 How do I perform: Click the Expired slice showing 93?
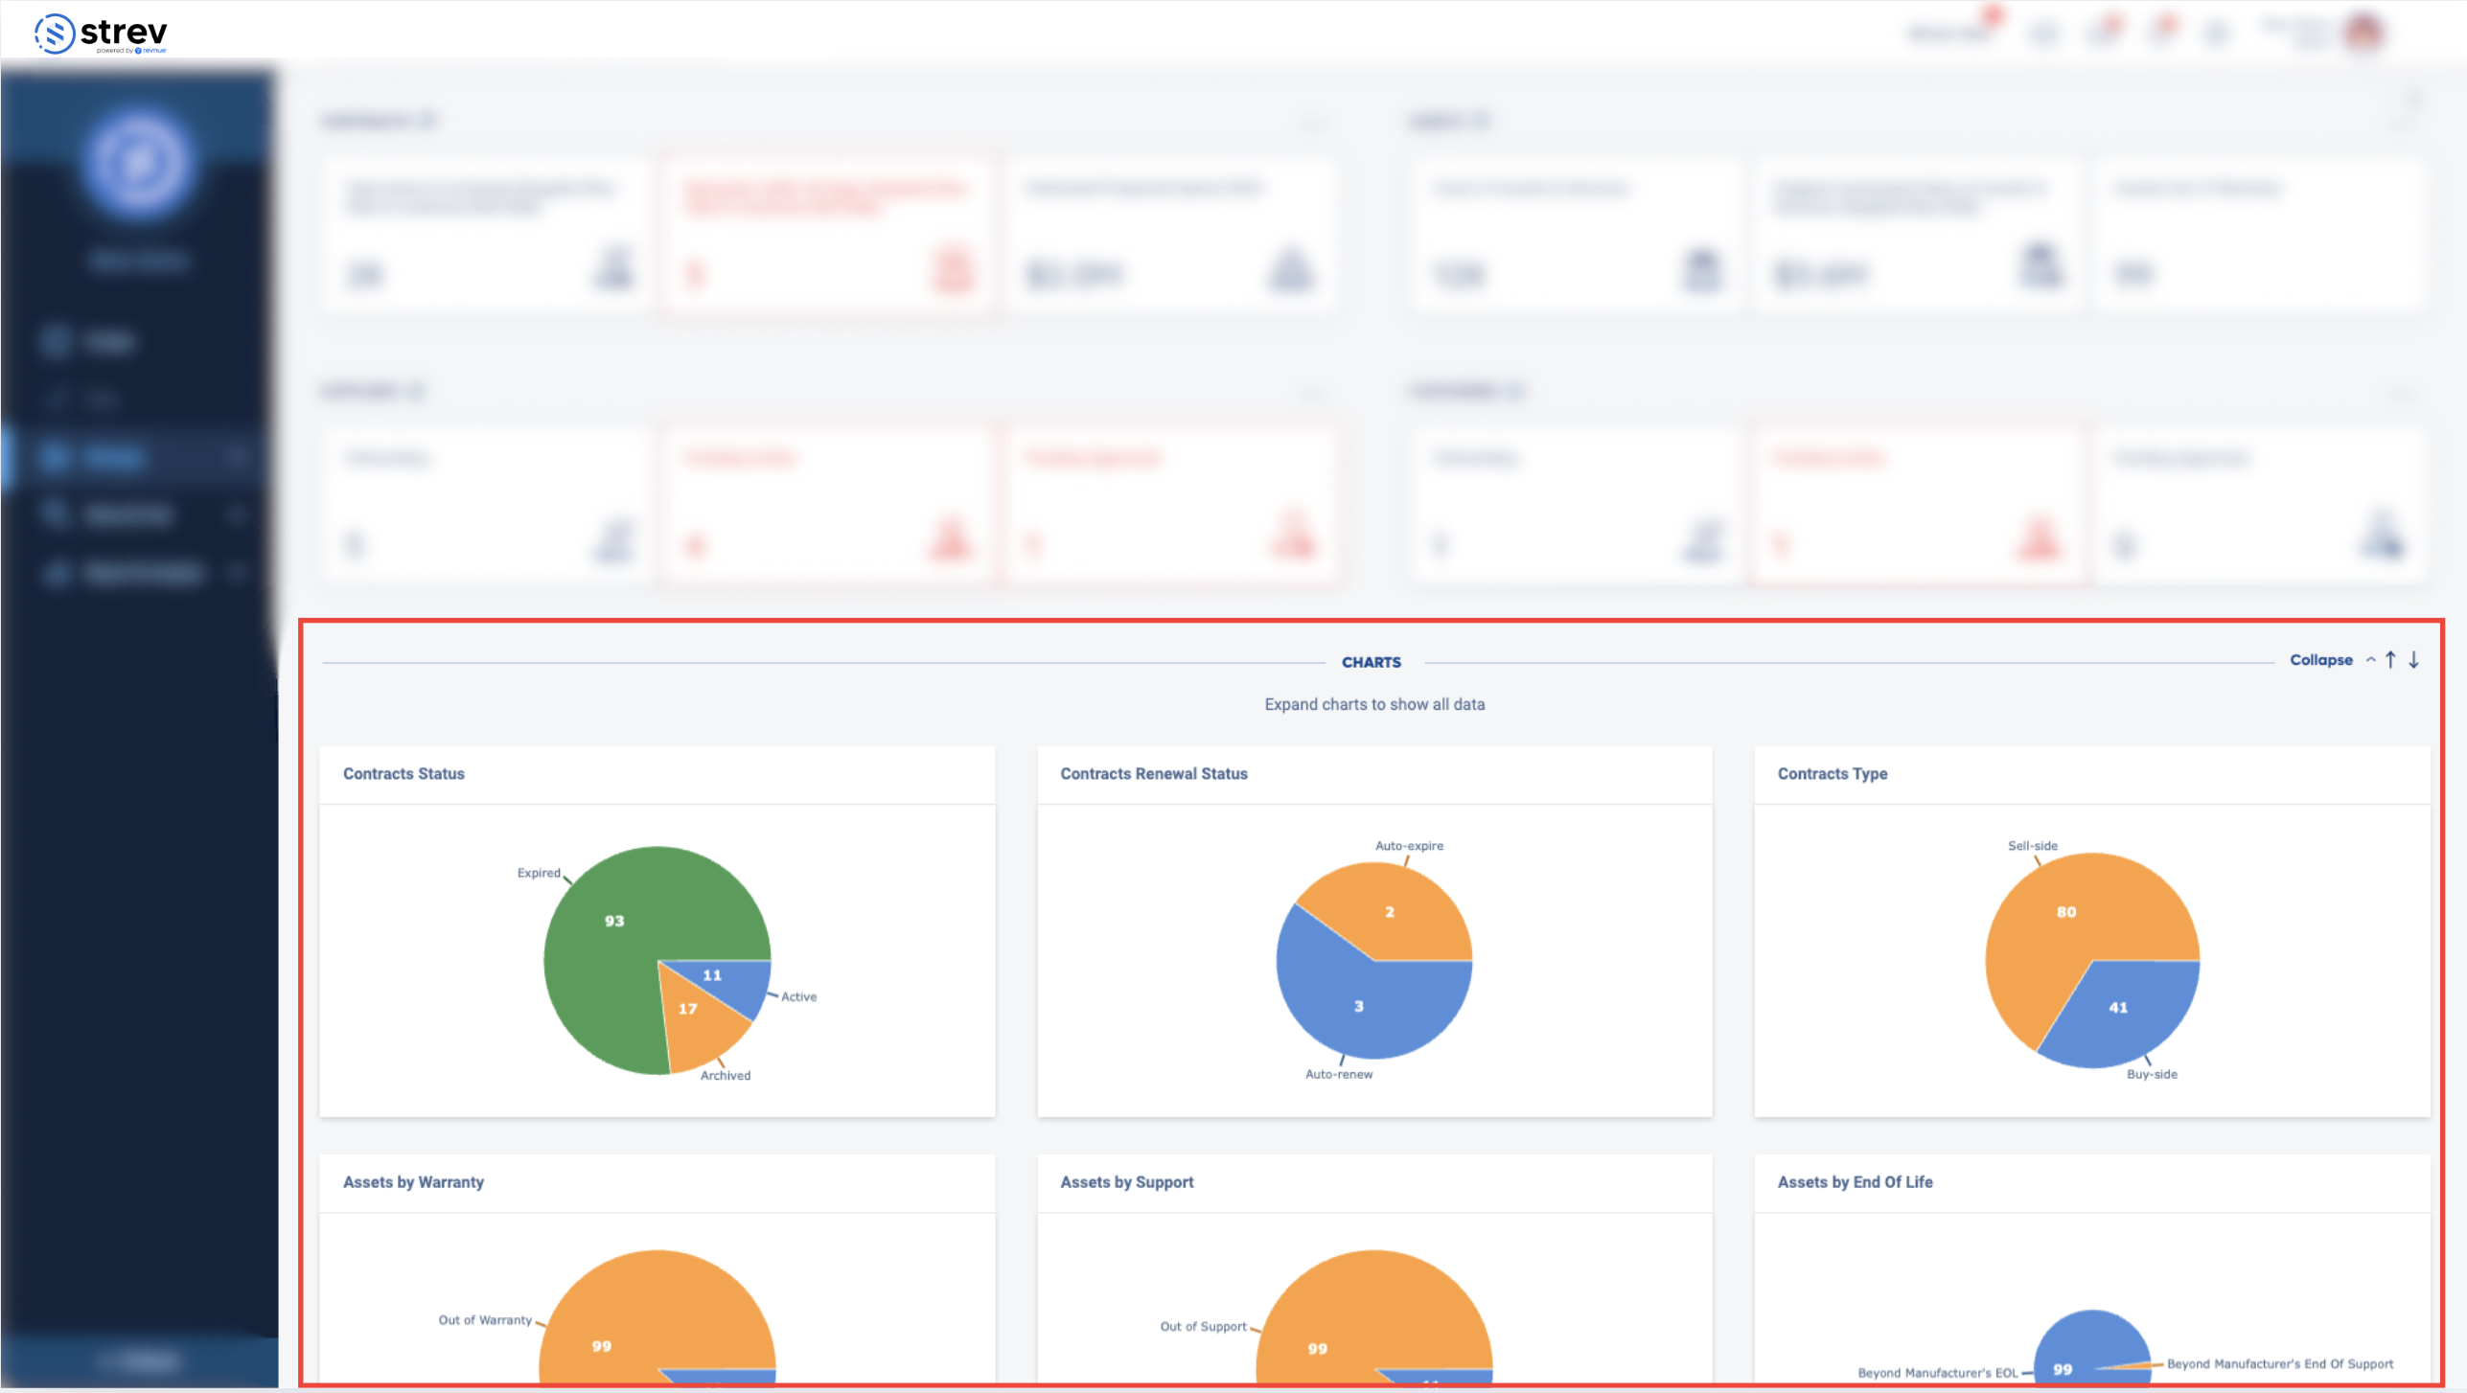coord(614,921)
